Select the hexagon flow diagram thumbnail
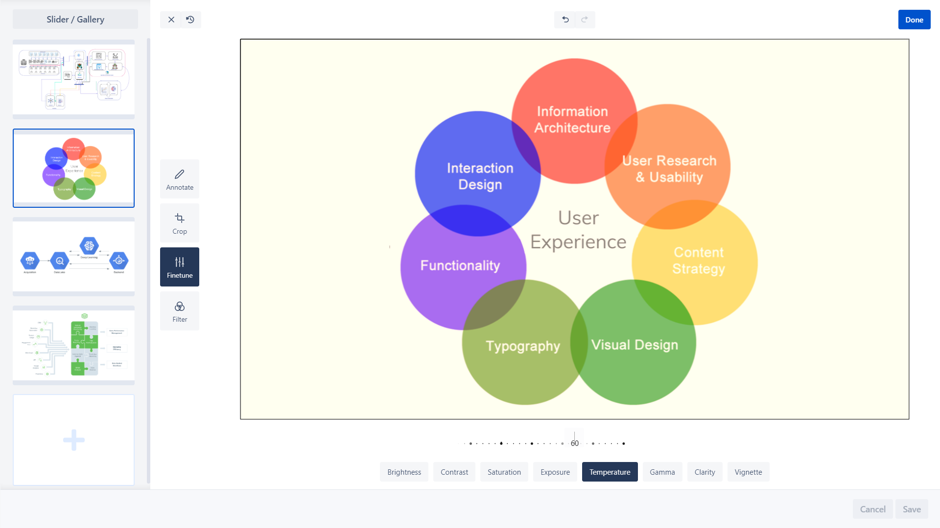 [74, 257]
